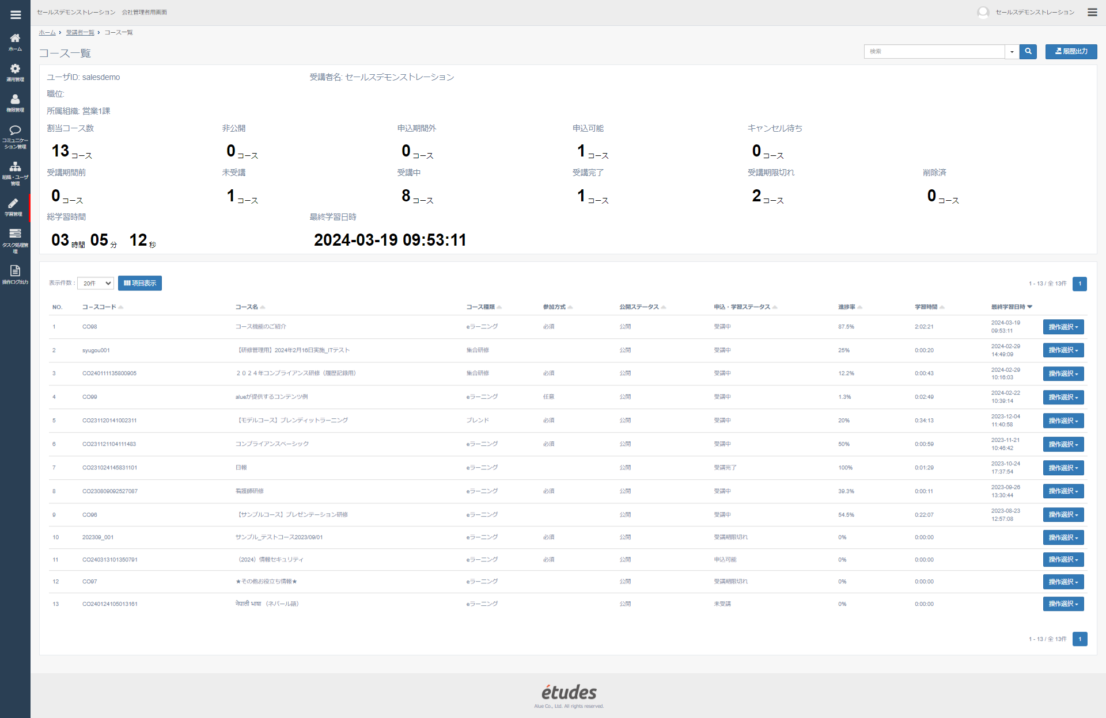Sort by 進捗率 column header
Image resolution: width=1106 pixels, height=718 pixels.
[x=850, y=307]
